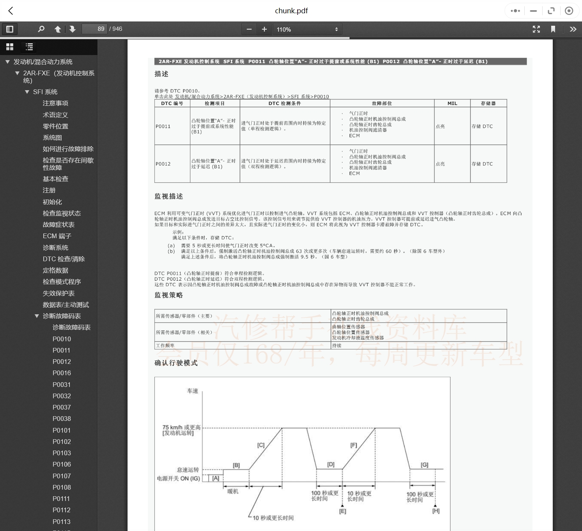Switch sidebar to document outline view
The image size is (582, 531).
click(x=29, y=47)
